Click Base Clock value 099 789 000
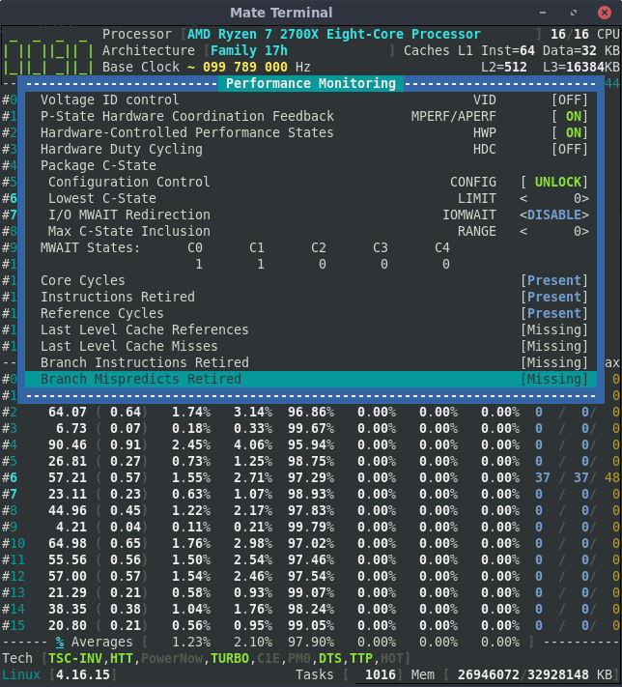The width and height of the screenshot is (622, 687). (245, 67)
